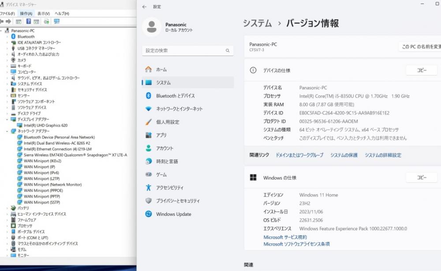The width and height of the screenshot is (441, 271).
Task: Click the scan for hardware changes monitor icon
Action: click(x=56, y=21)
